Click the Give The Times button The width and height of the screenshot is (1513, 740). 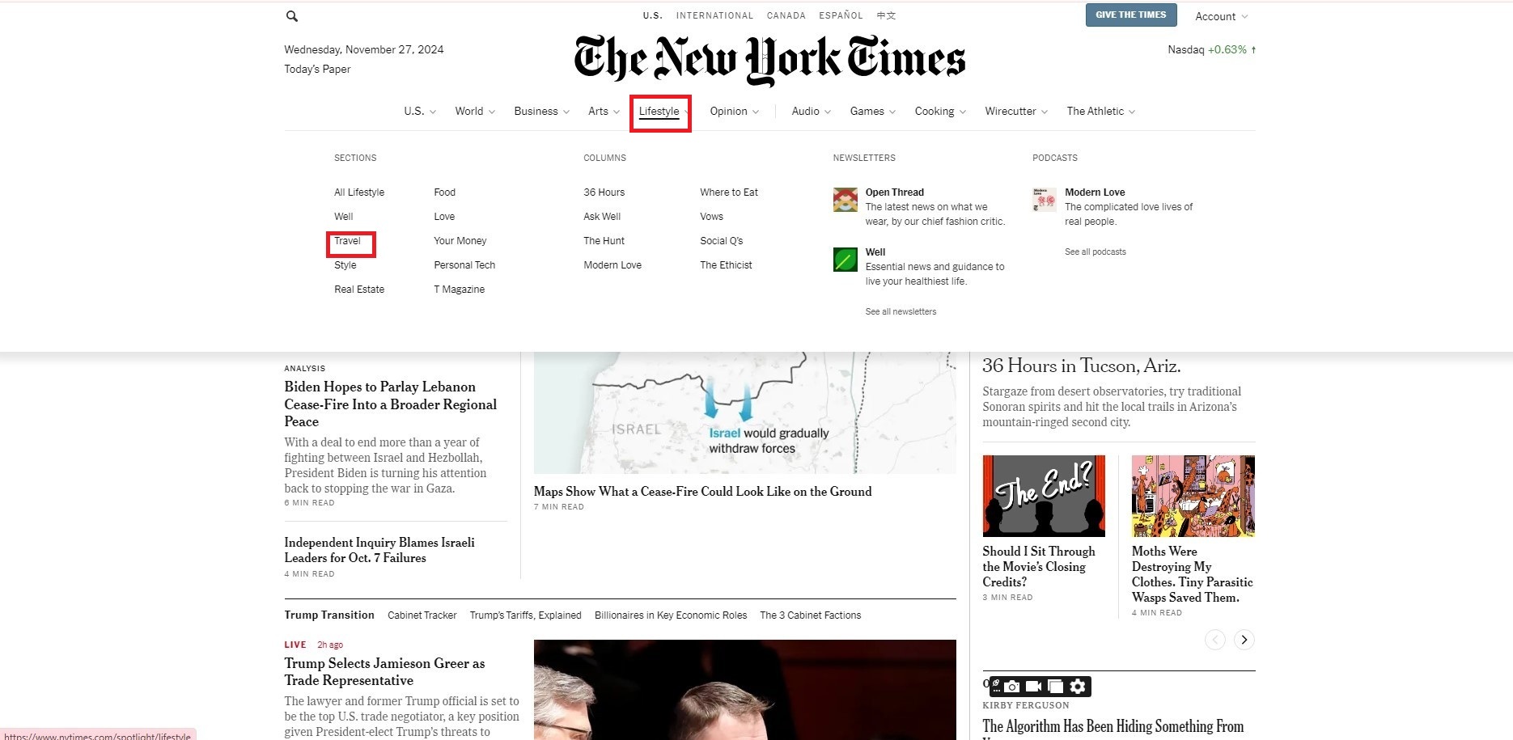coord(1131,15)
